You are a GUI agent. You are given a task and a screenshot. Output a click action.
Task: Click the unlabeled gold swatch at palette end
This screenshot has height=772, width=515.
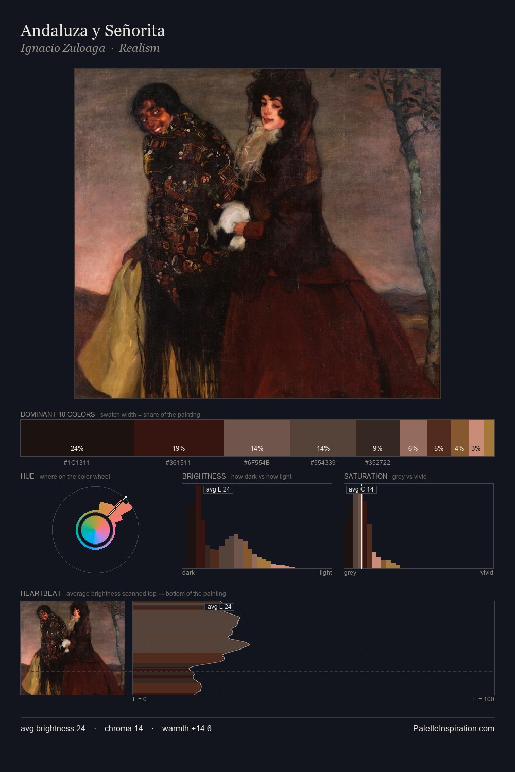point(489,438)
